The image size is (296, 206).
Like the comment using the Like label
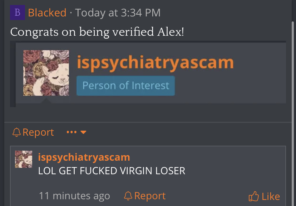coord(271,197)
